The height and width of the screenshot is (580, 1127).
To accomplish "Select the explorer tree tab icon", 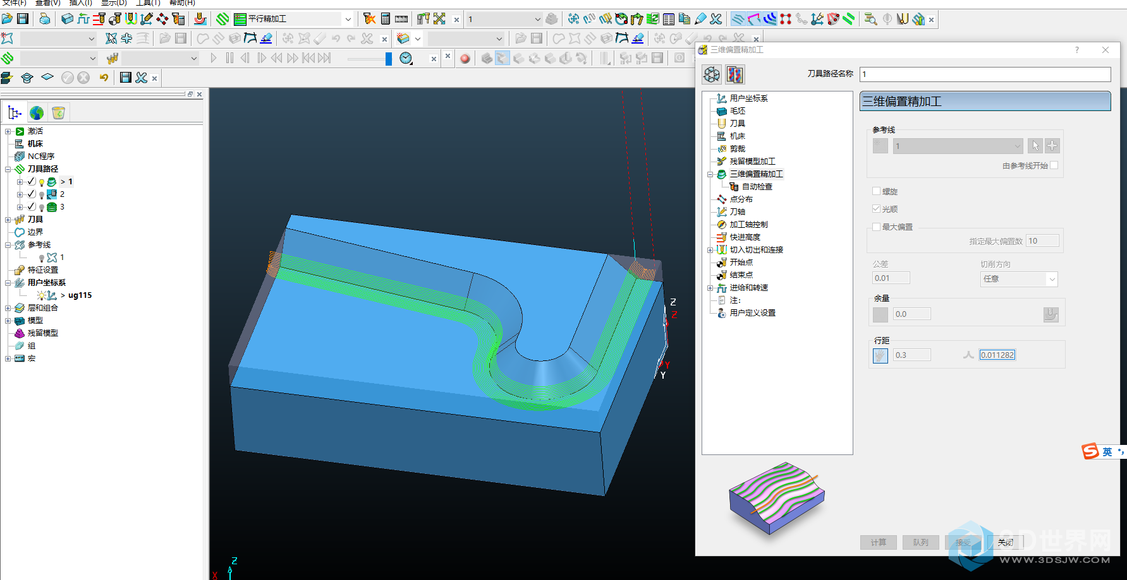I will point(15,113).
